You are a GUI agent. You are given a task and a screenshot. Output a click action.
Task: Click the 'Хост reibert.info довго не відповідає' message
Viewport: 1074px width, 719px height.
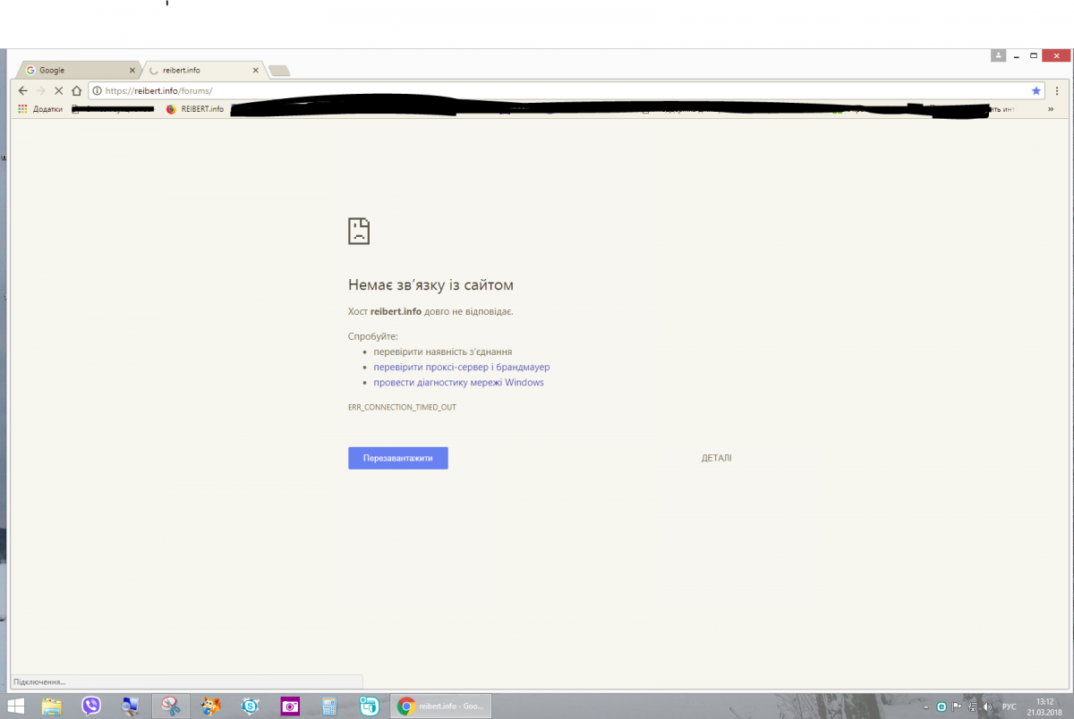(x=430, y=312)
